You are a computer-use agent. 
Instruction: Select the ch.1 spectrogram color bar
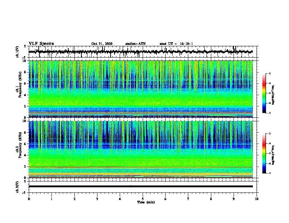[264, 93]
